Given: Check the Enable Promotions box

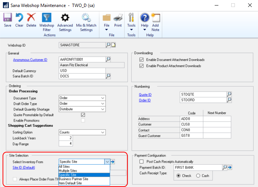Looking at the screenshot, I should pos(83,121).
